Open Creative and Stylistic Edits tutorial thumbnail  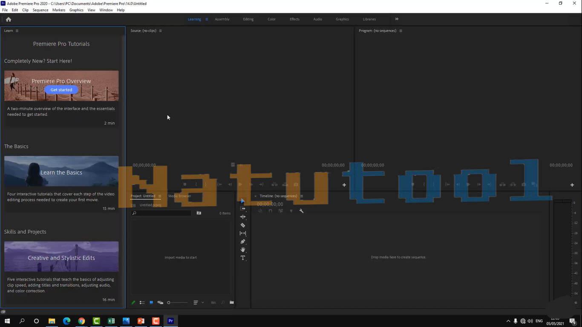(x=61, y=257)
